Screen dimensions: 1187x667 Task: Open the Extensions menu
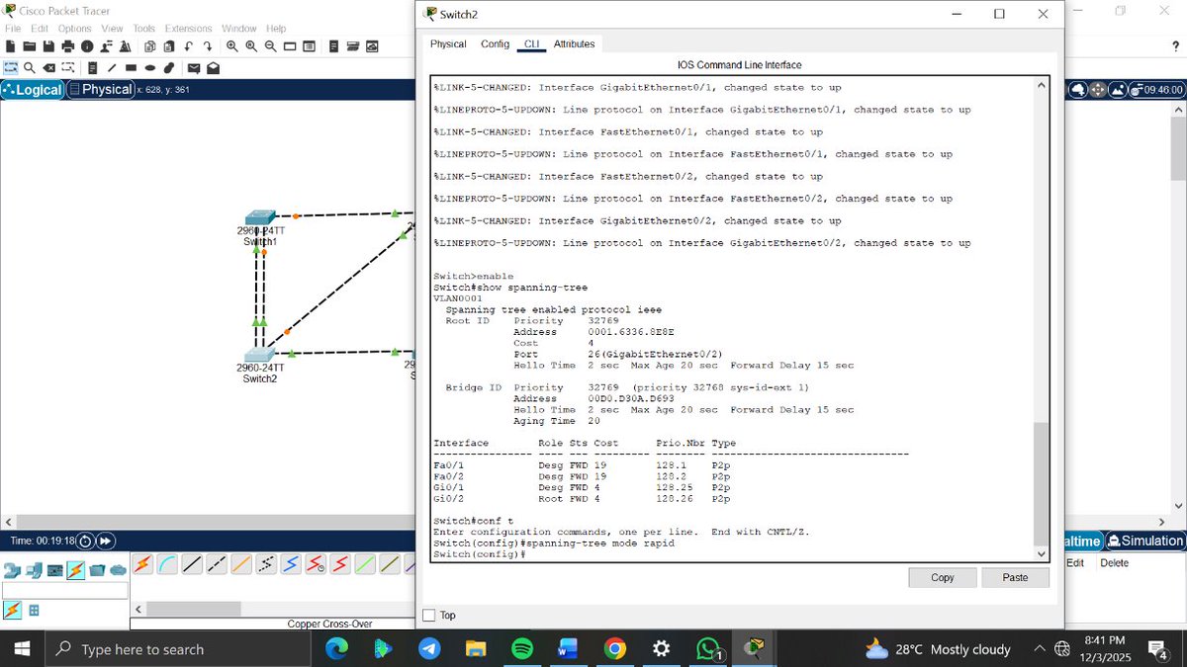[188, 29]
